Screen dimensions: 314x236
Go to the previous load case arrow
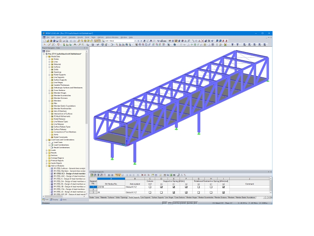point(138,41)
